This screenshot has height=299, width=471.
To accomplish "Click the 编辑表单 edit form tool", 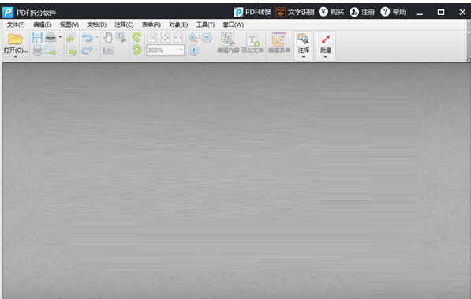I will click(279, 43).
